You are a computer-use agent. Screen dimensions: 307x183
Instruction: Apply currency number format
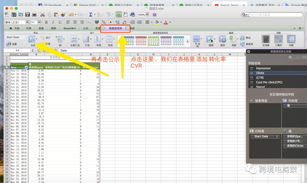pos(97,22)
